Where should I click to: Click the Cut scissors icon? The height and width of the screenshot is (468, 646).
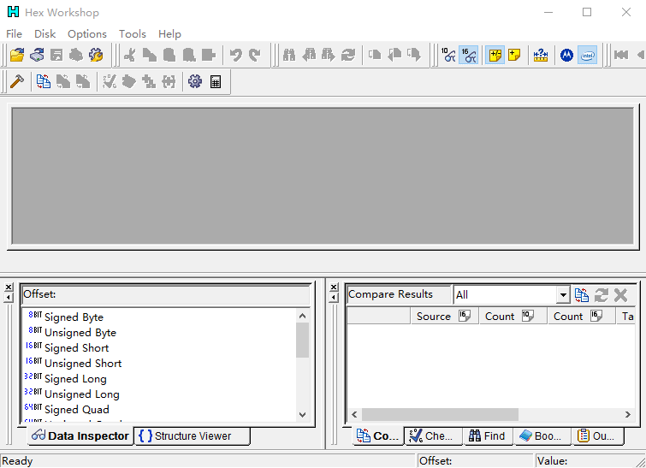(x=129, y=55)
